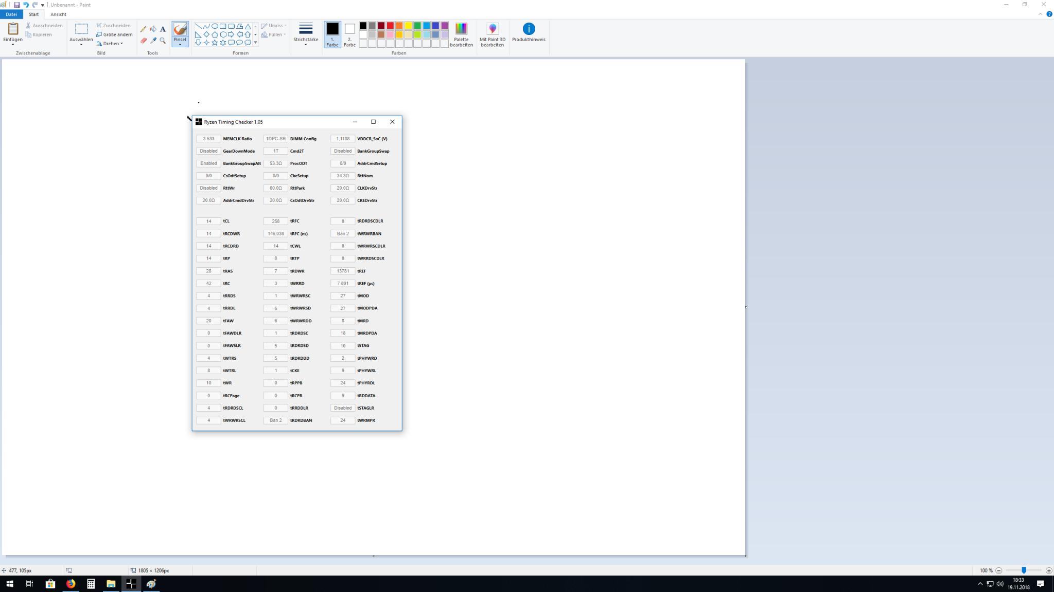Click Kopieren copy button

pos(39,34)
